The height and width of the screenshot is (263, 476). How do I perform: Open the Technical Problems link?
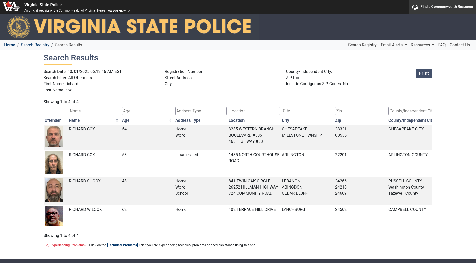pos(122,245)
